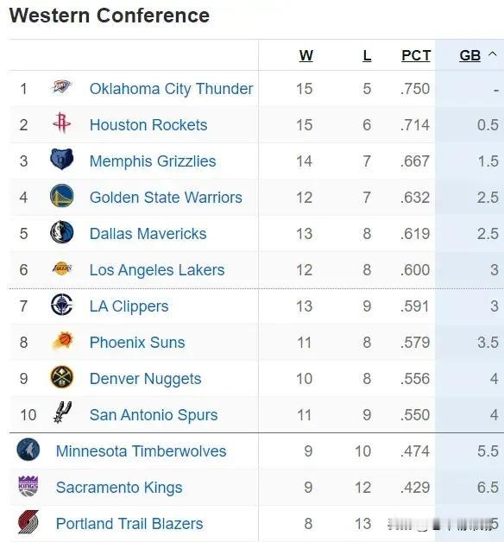Open the Dallas Mavericks logo

(61, 231)
